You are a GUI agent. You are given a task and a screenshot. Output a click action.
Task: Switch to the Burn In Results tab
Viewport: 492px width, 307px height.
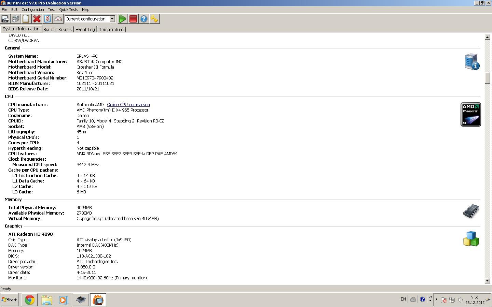coord(57,29)
